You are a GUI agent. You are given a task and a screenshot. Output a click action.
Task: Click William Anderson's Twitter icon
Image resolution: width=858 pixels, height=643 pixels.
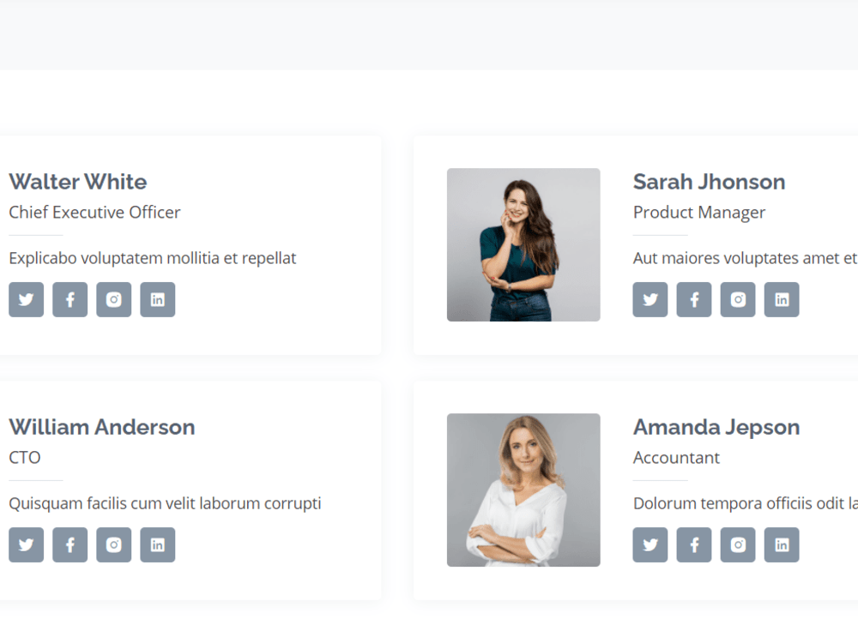coord(26,544)
